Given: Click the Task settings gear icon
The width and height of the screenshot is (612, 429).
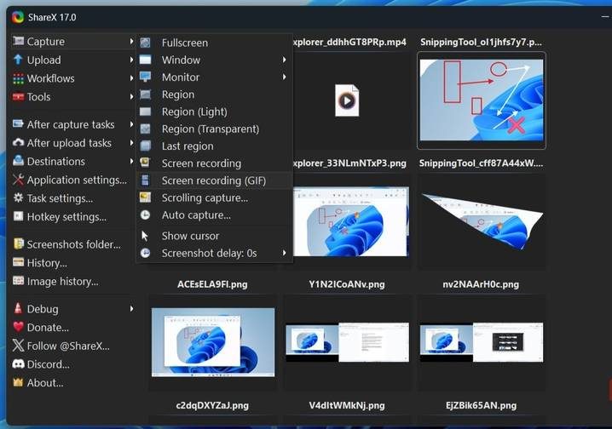Looking at the screenshot, I should pos(18,198).
